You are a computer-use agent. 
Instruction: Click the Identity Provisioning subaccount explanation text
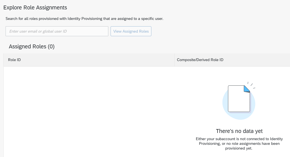tap(239, 143)
